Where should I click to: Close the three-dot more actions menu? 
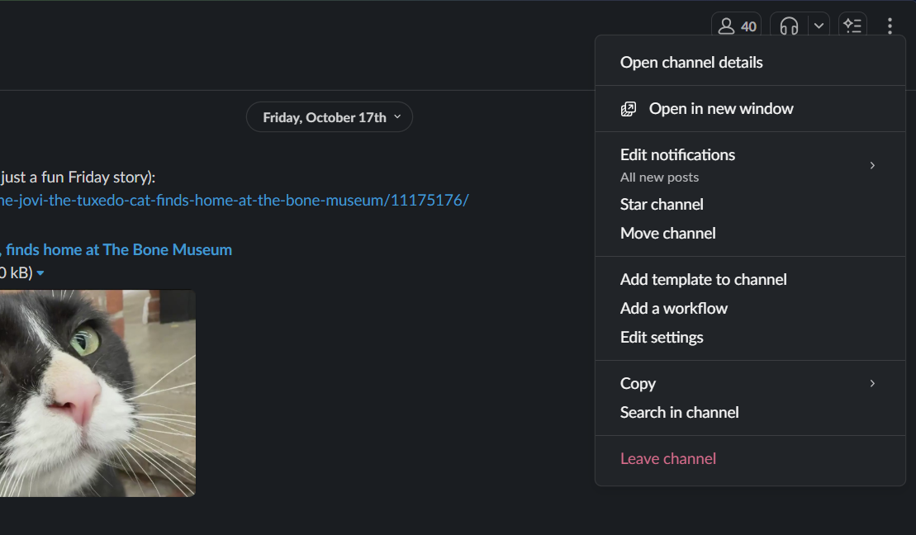click(x=890, y=26)
